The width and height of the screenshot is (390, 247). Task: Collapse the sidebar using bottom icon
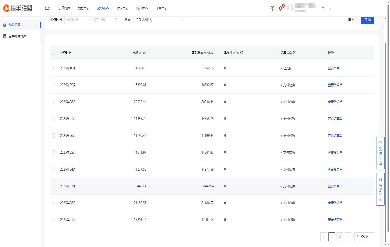pyautogui.click(x=36, y=241)
